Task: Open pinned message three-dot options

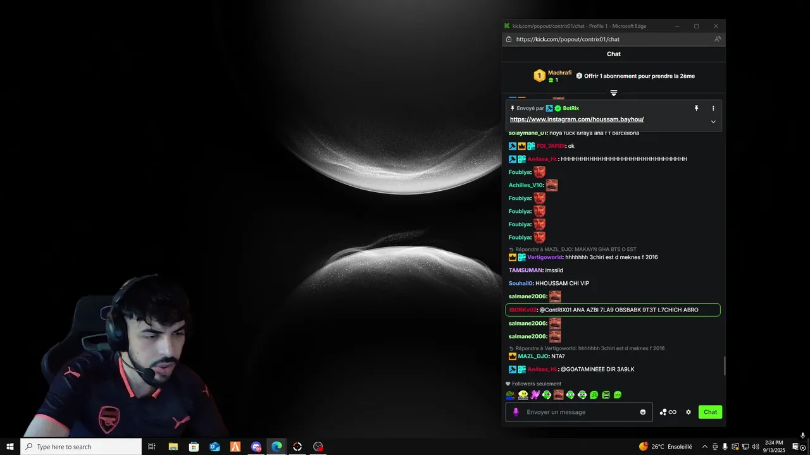Action: (x=713, y=108)
